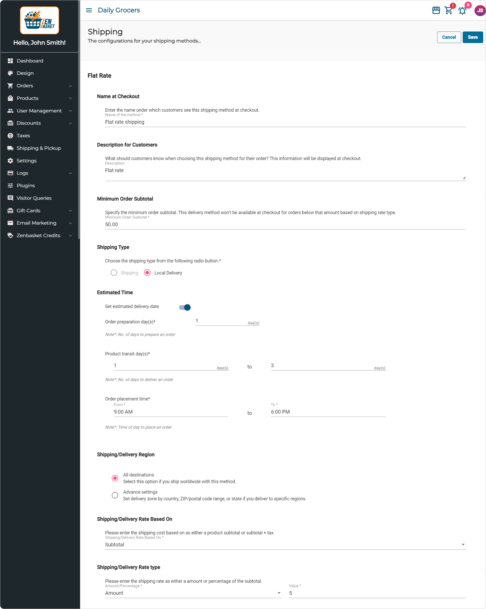The height and width of the screenshot is (609, 486).
Task: Open the Amount/Percentage dropdown
Action: [x=193, y=593]
